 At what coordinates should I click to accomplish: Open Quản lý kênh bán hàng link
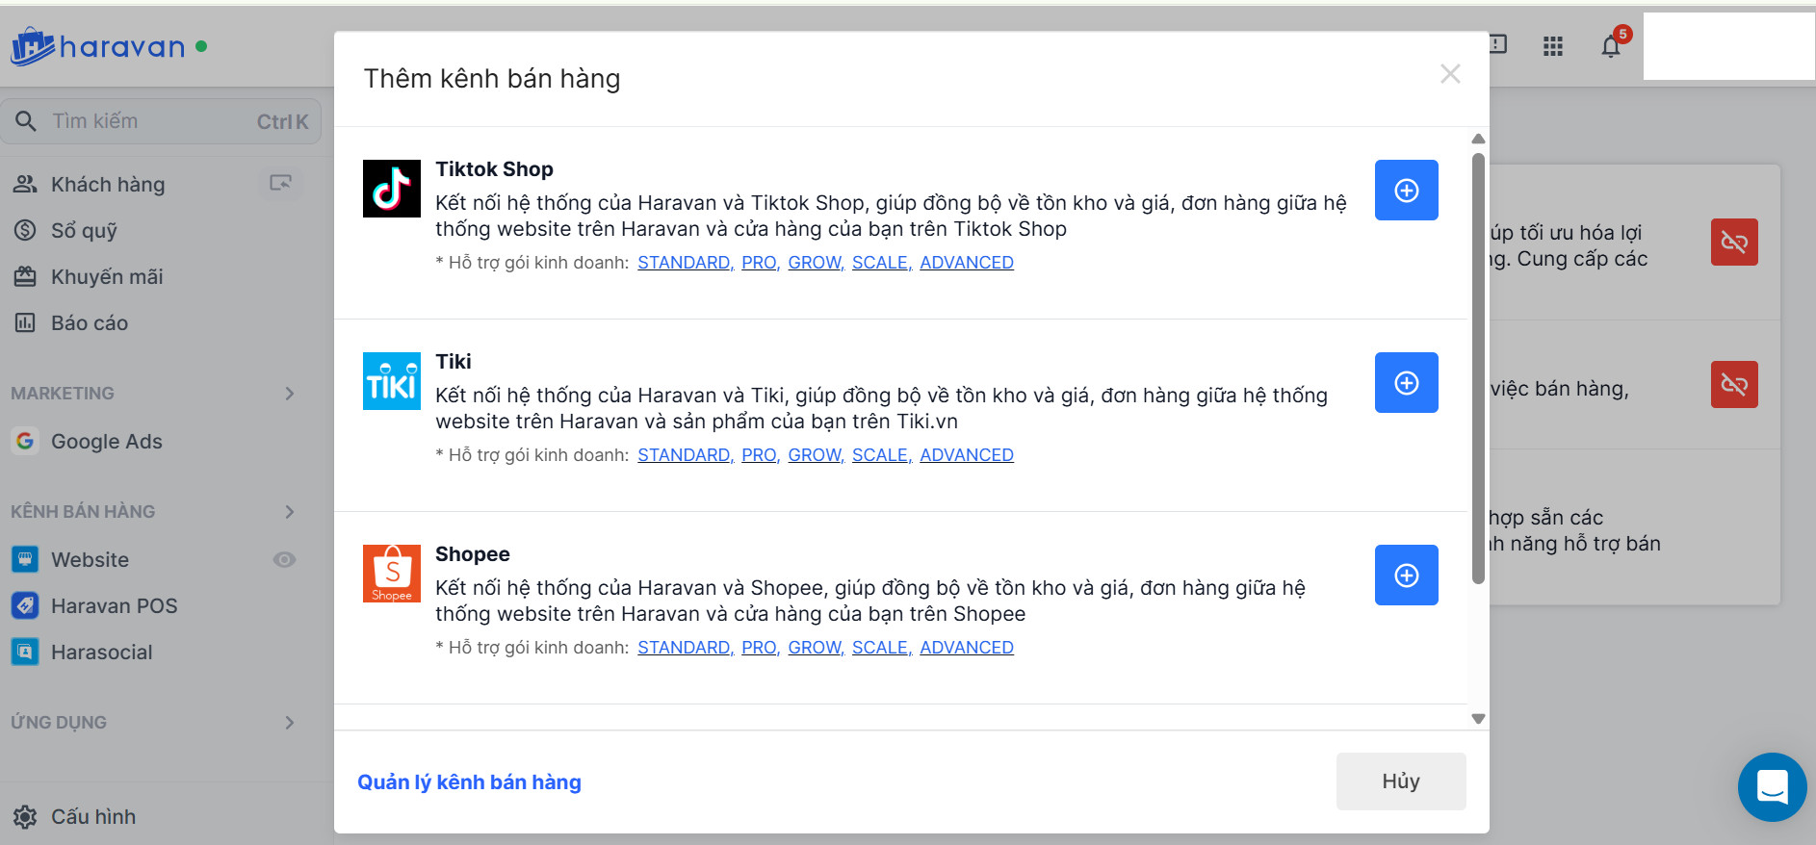click(x=469, y=782)
